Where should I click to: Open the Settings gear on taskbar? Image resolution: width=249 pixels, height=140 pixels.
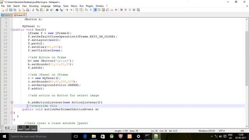(139, 136)
